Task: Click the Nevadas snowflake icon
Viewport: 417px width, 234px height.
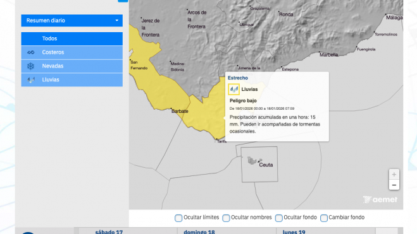Action: pyautogui.click(x=30, y=66)
